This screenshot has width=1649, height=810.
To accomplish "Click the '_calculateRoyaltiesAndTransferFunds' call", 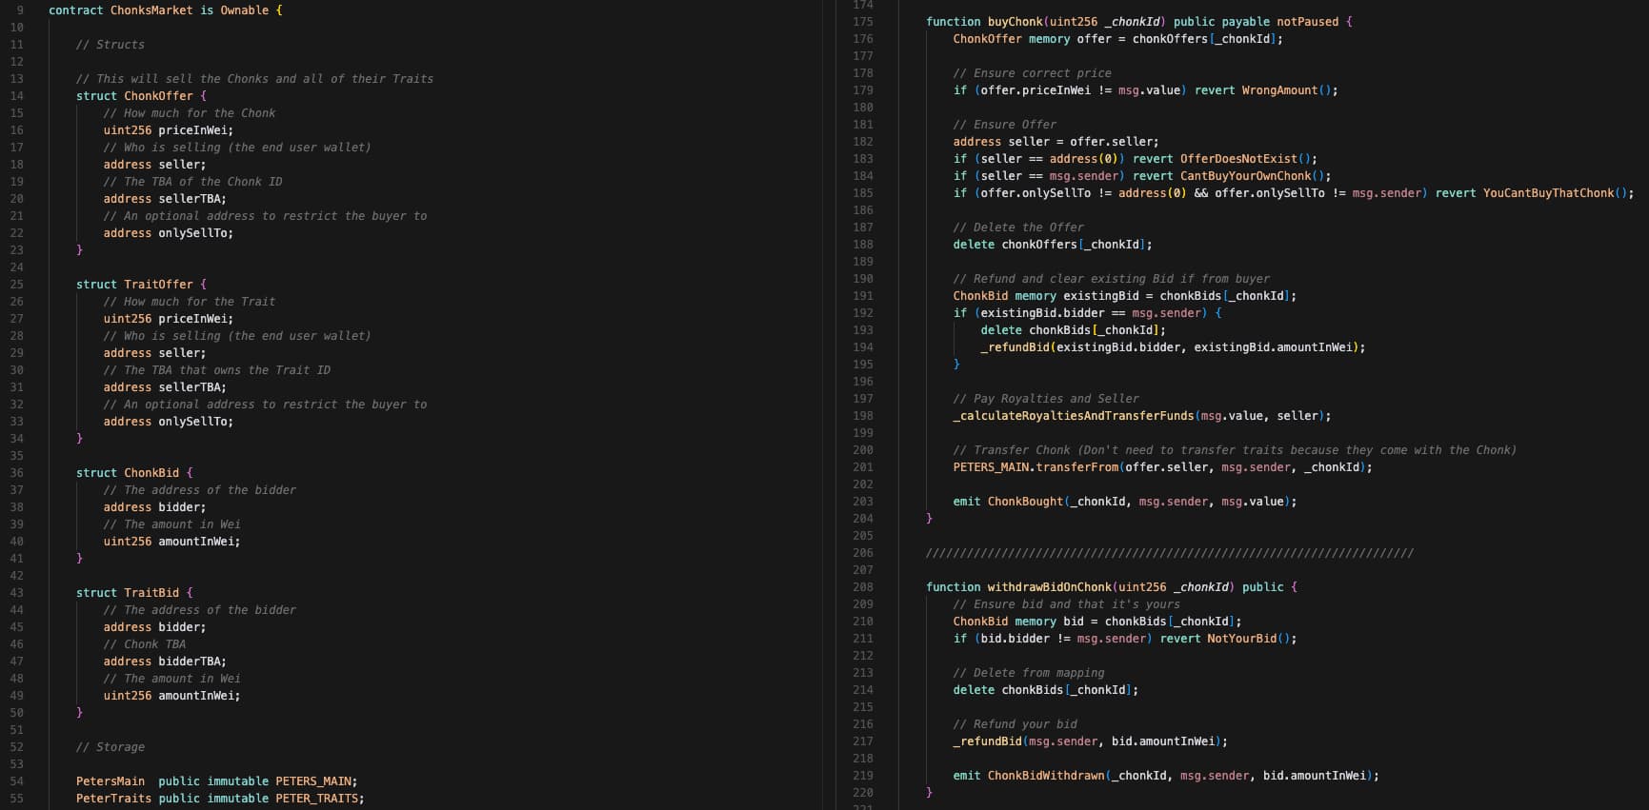I will 1074,416.
